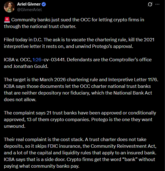Image resolution: width=165 pixels, height=171 pixels.
Task: Click the words 'Protego's approval'
Action: point(113,46)
